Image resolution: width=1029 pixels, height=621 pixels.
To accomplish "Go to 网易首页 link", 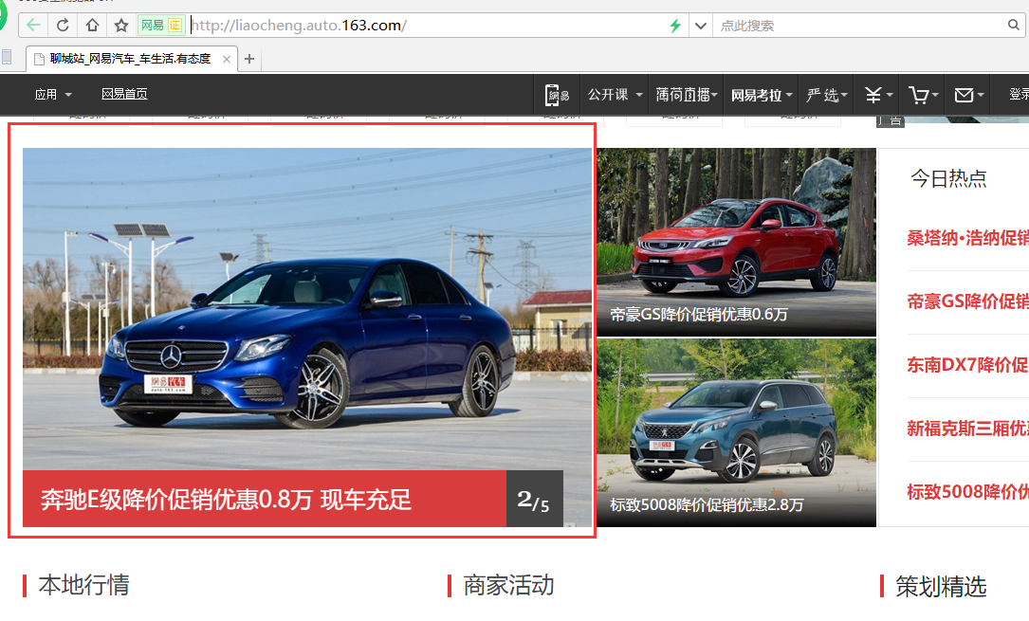I will 124,95.
